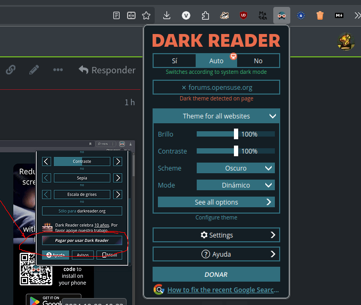Image resolution: width=361 pixels, height=305 pixels.
Task: Toggle reader view icon in address bar
Action: [116, 15]
